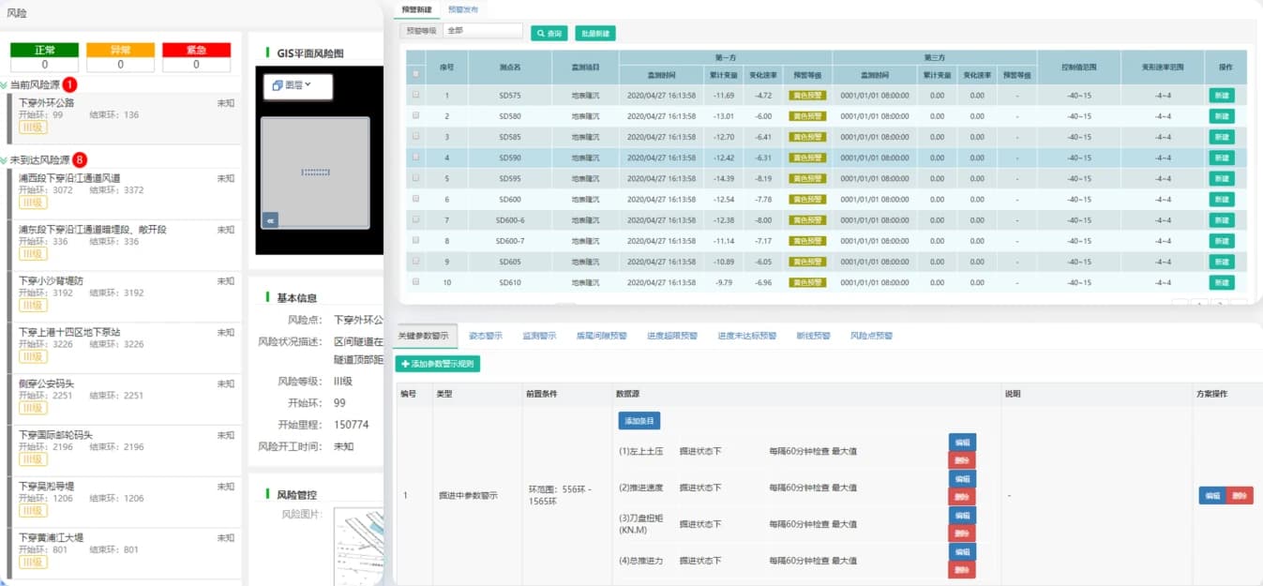This screenshot has height=586, width=1263.
Task: Click the orange 异常 status counter
Action: pyautogui.click(x=121, y=57)
